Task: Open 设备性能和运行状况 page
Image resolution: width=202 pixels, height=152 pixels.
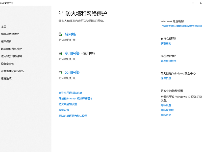Action: tap(13, 71)
